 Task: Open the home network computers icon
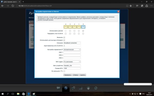coord(73,88)
